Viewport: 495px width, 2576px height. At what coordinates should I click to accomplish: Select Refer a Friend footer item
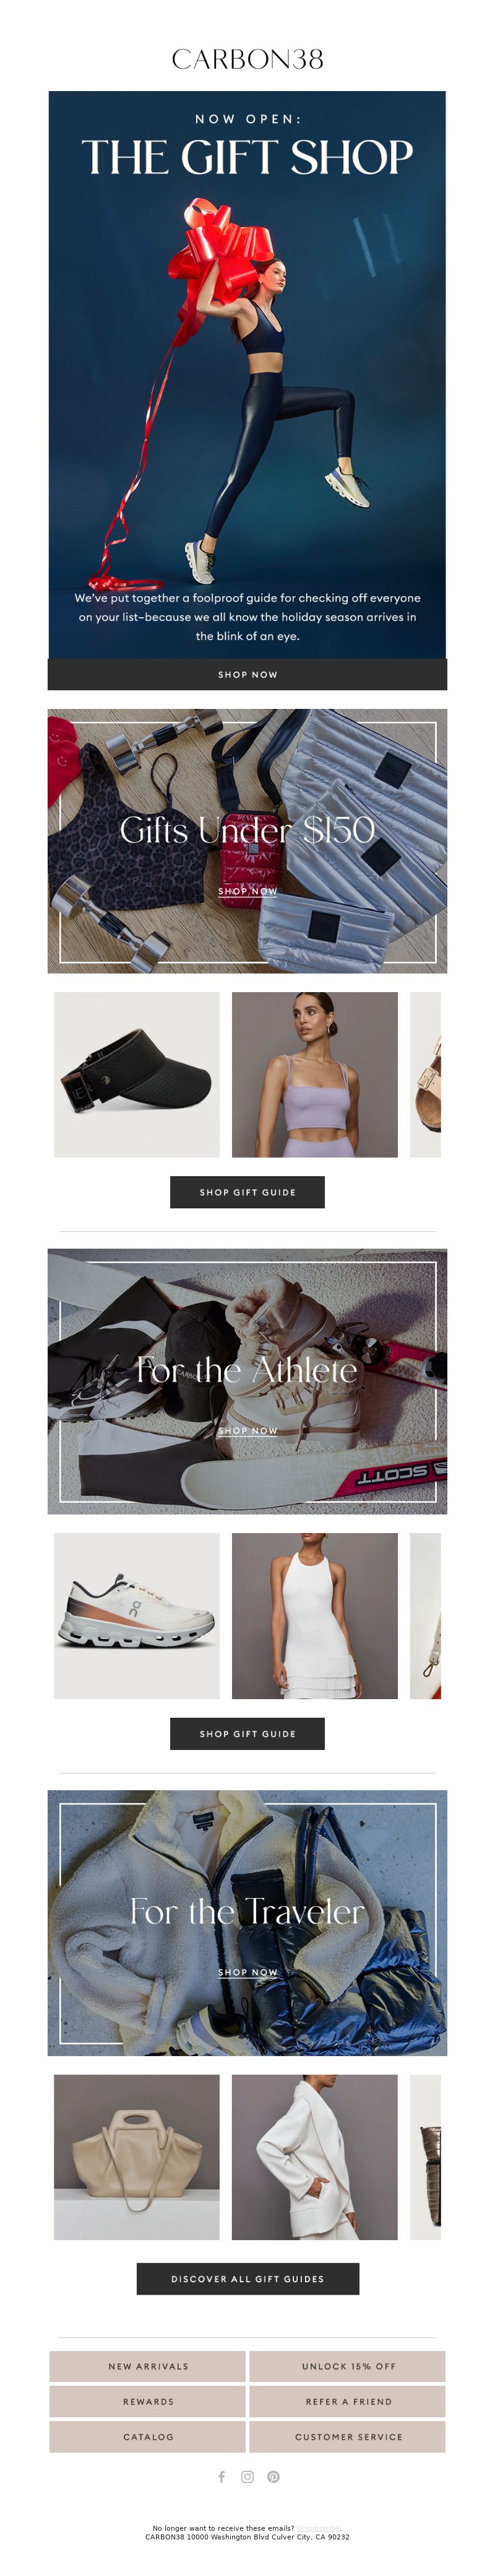[x=348, y=2401]
